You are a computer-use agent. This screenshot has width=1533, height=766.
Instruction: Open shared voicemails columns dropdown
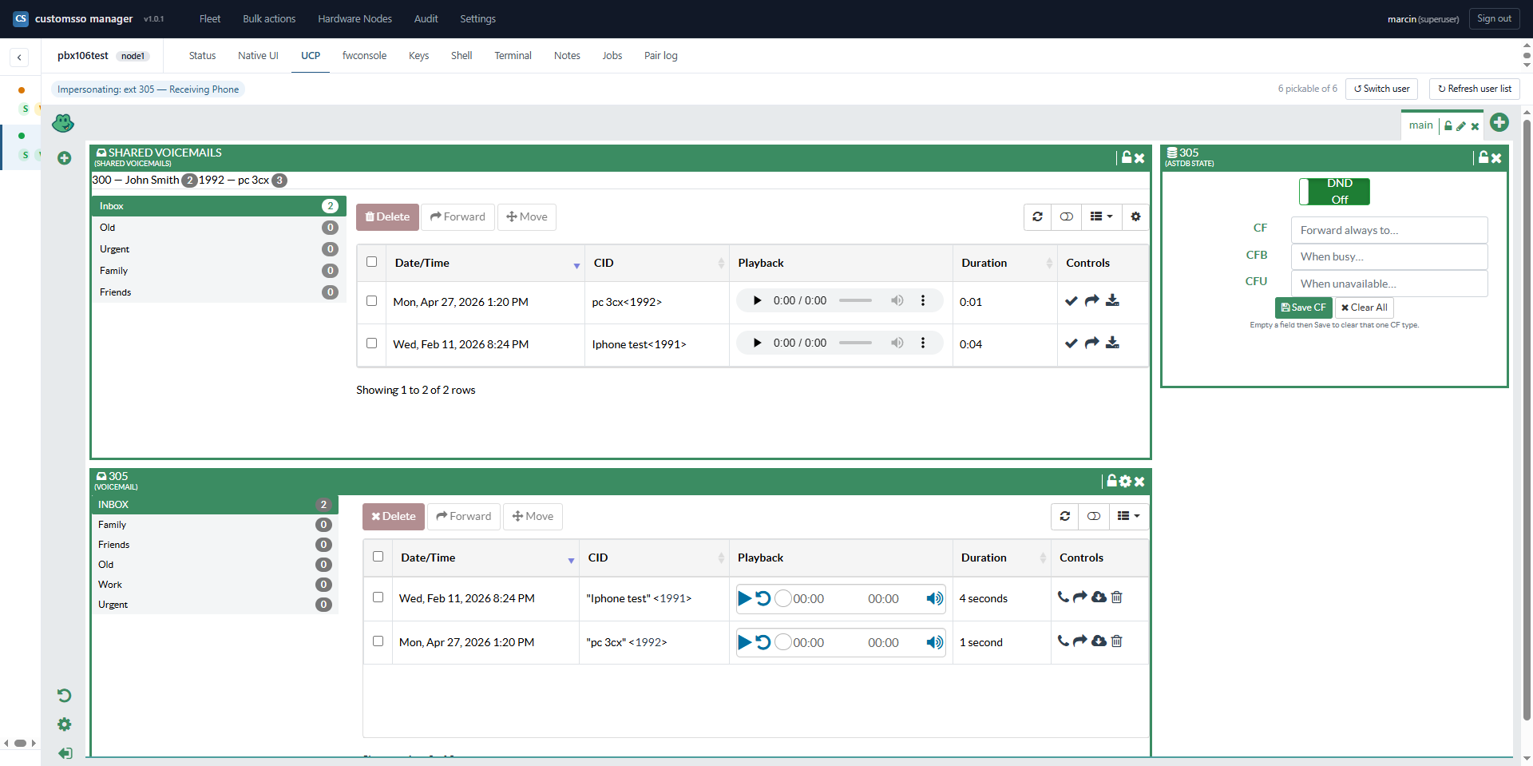pyautogui.click(x=1101, y=216)
